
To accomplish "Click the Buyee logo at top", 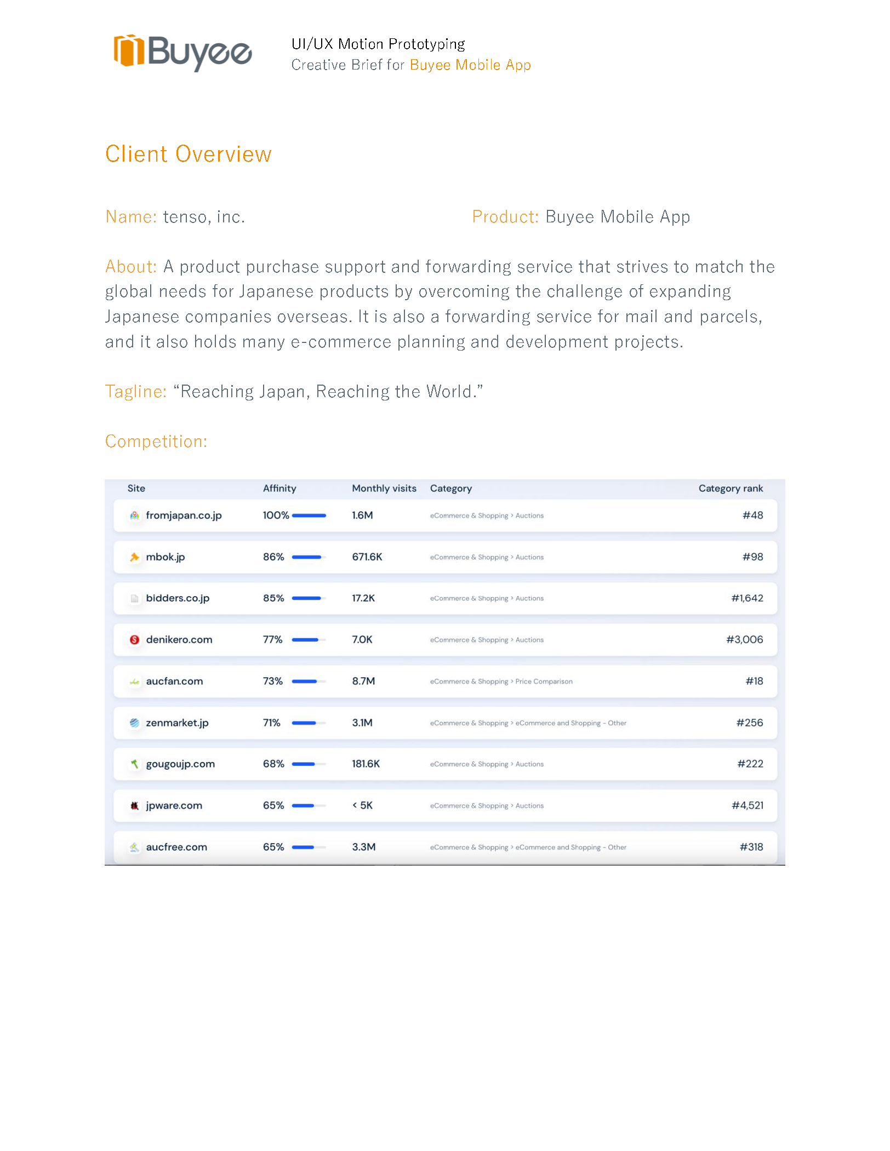I will 182,53.
